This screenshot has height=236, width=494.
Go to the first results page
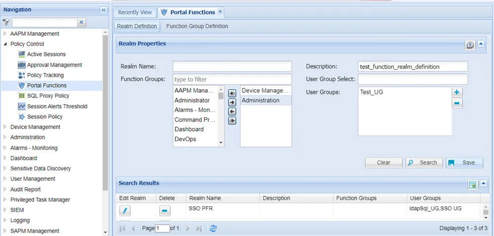point(122,228)
